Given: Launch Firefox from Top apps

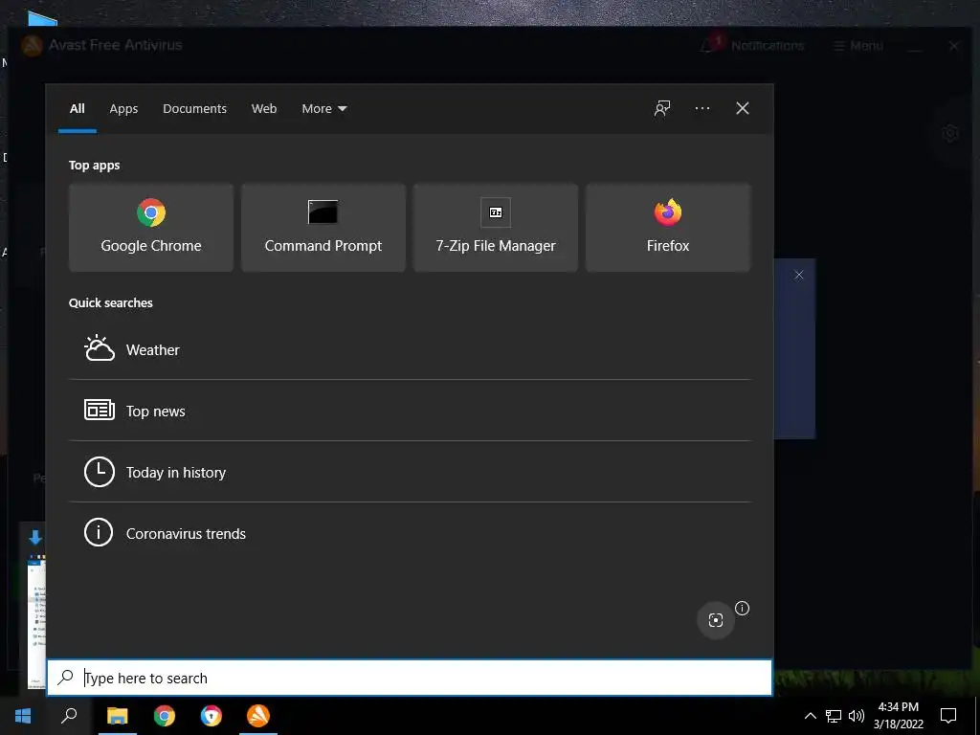Looking at the screenshot, I should [667, 228].
